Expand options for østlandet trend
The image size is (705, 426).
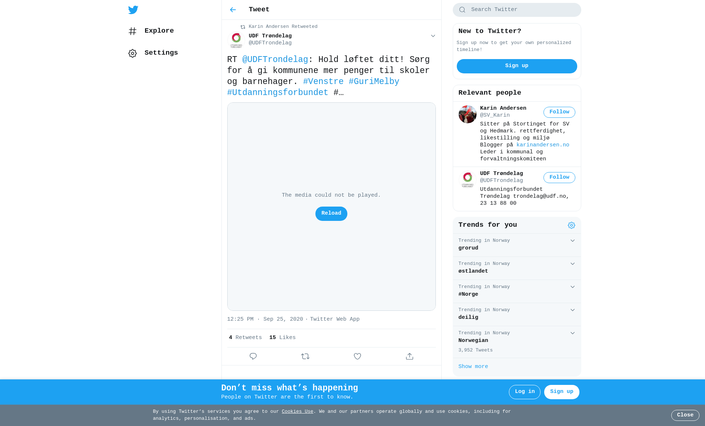pos(572,264)
